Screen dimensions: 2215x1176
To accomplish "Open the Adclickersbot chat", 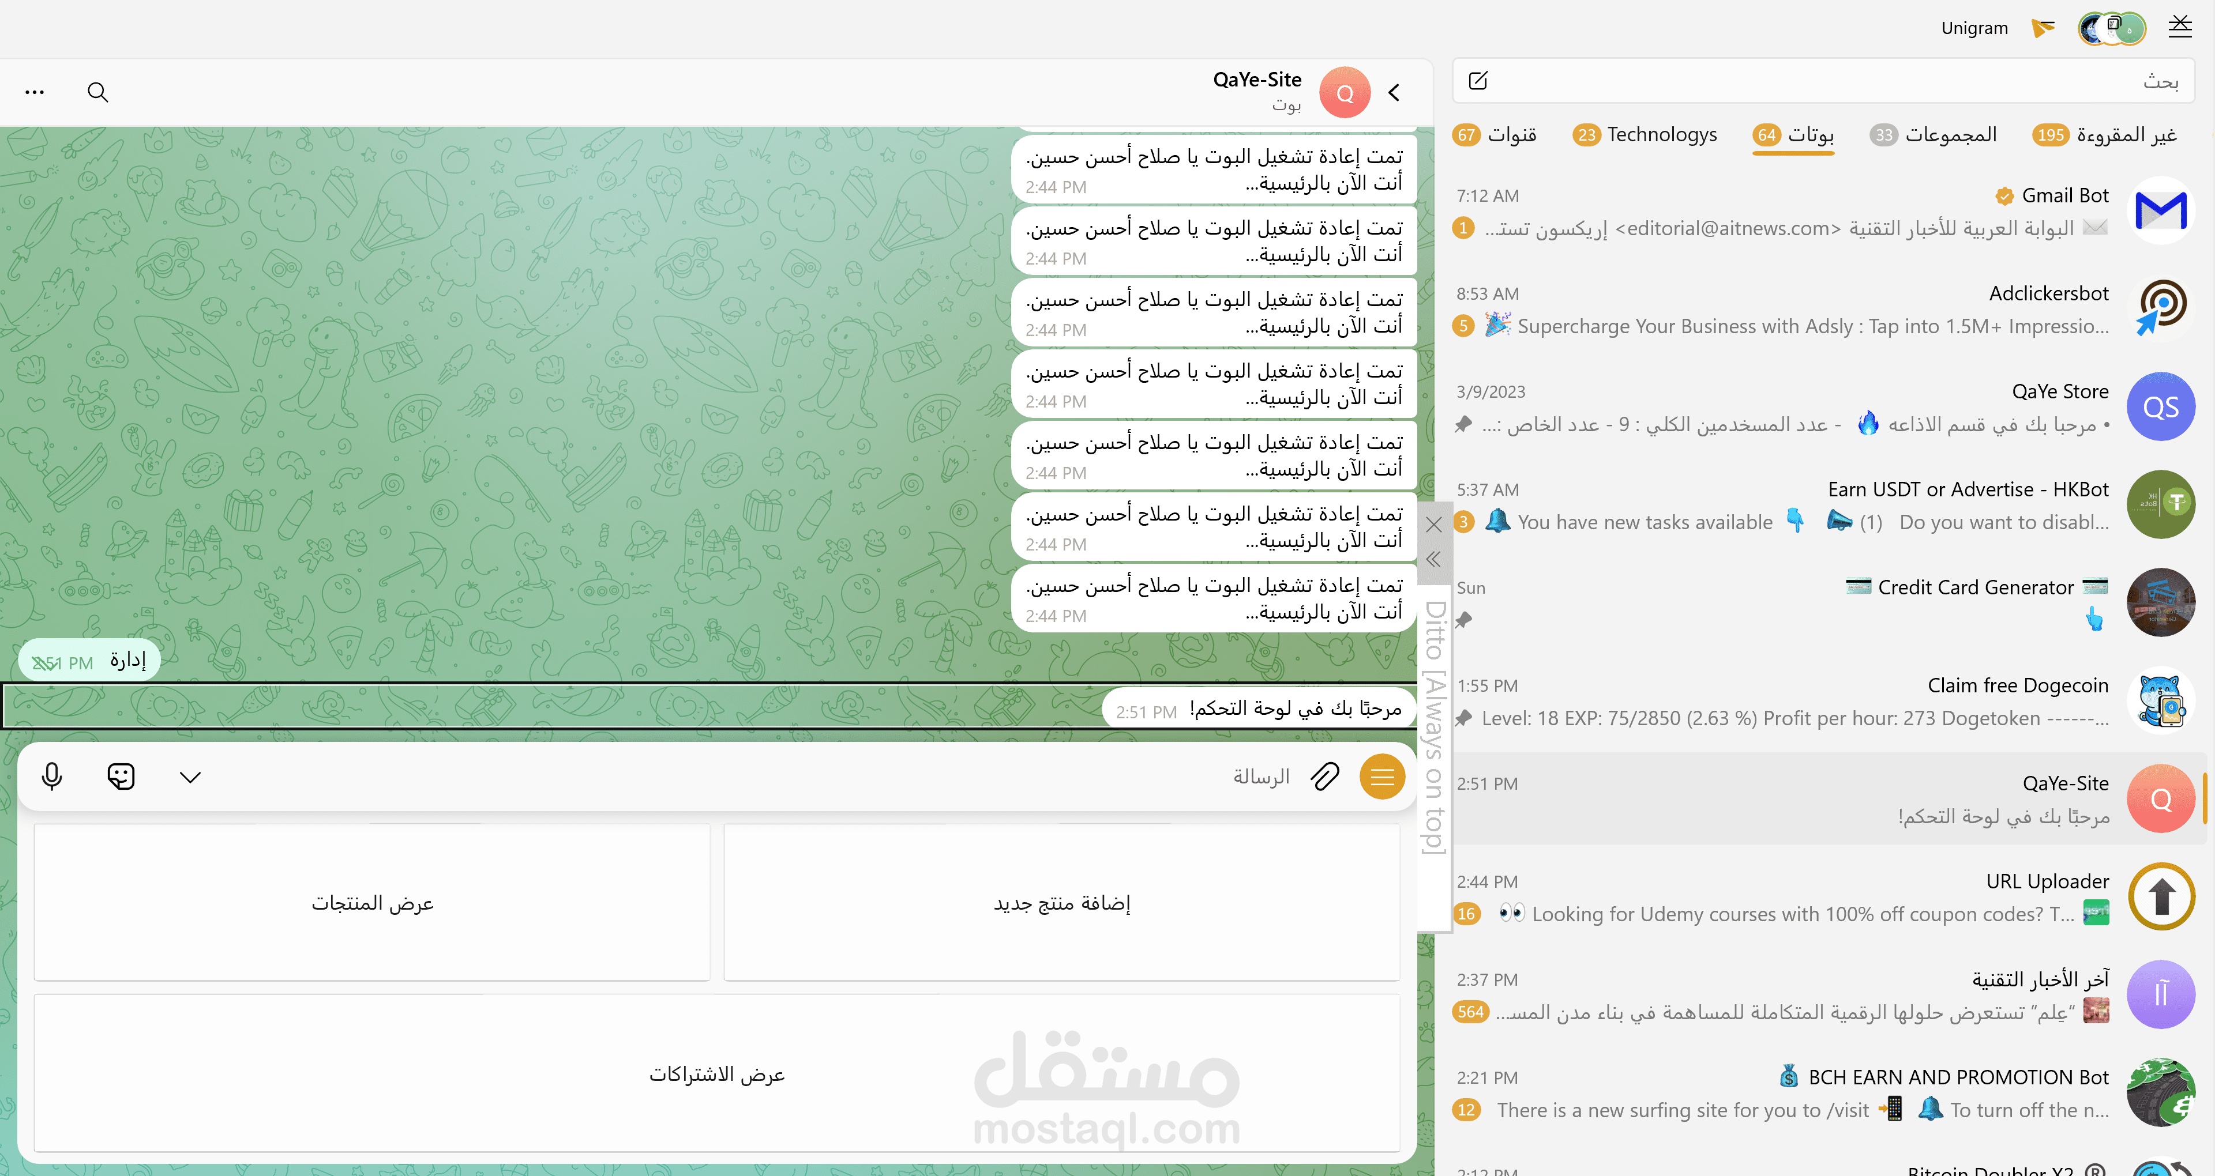I will pos(1823,310).
